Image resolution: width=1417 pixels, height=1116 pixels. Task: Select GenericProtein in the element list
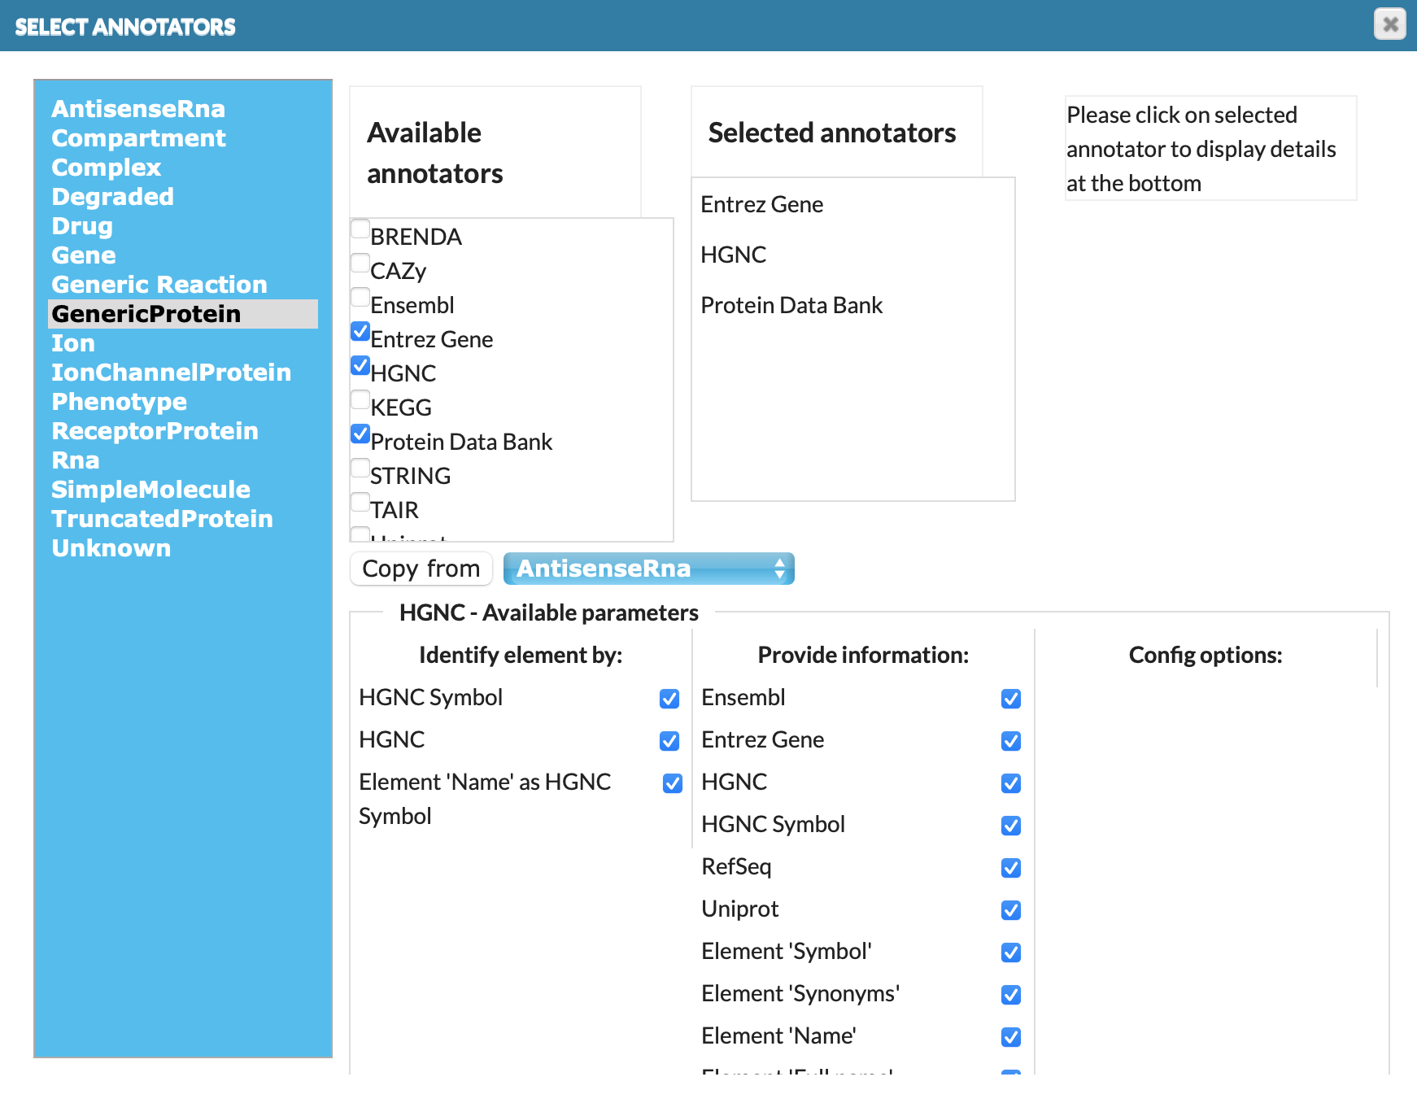coord(146,314)
